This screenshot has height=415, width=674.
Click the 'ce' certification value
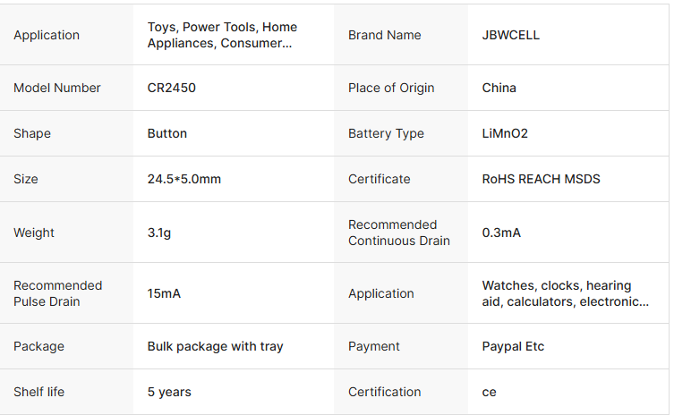click(489, 392)
